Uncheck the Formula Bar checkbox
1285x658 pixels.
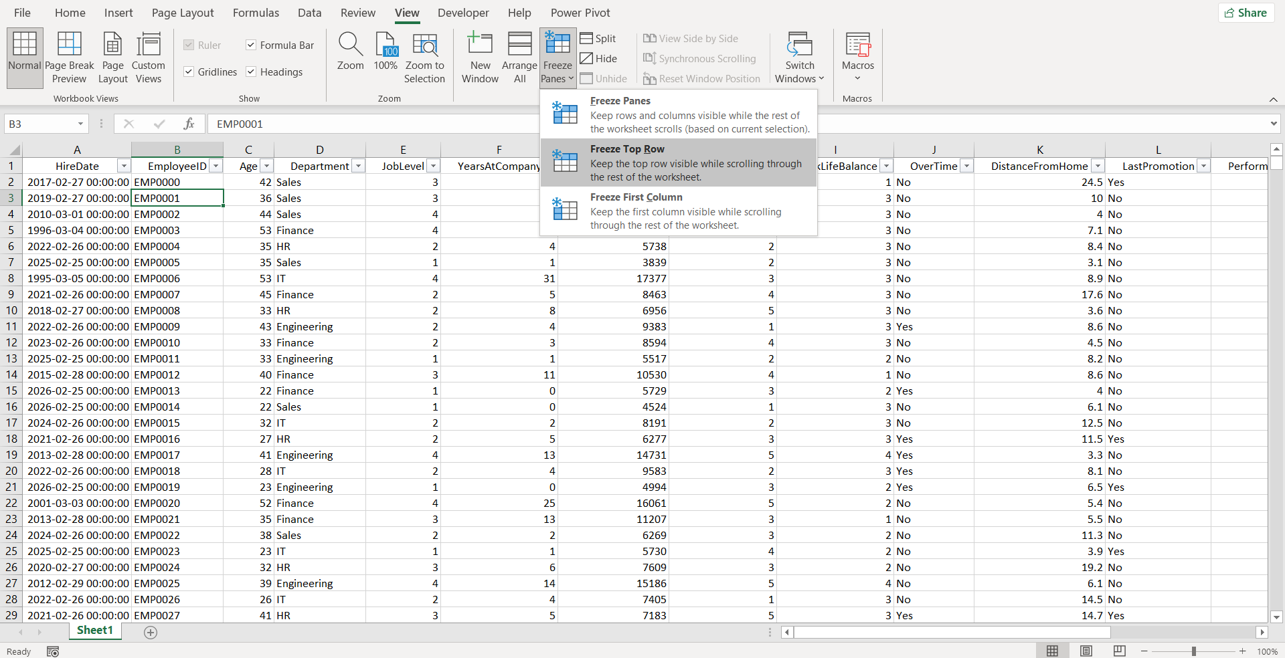(251, 45)
